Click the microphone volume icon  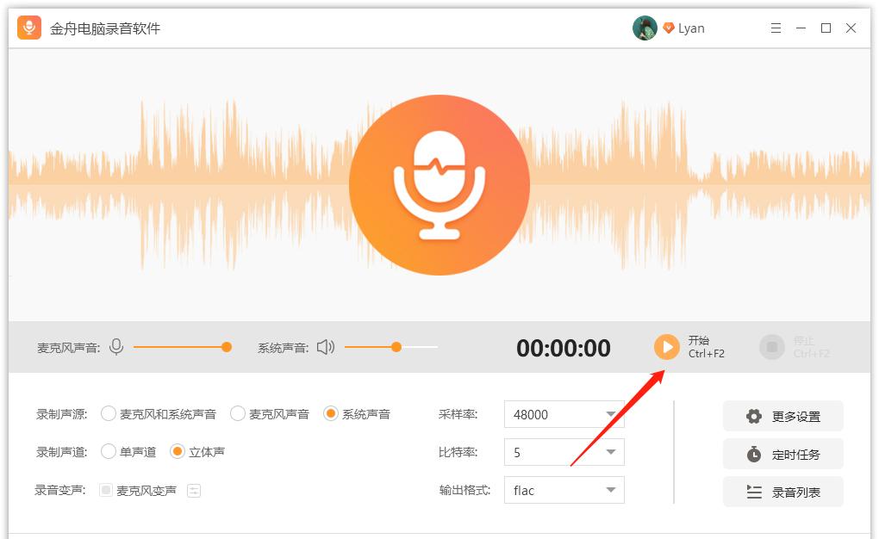click(x=117, y=347)
